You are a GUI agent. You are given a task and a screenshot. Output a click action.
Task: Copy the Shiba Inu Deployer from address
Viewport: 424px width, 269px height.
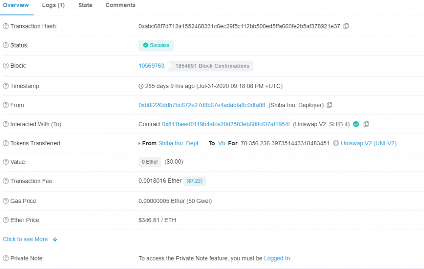(329, 105)
